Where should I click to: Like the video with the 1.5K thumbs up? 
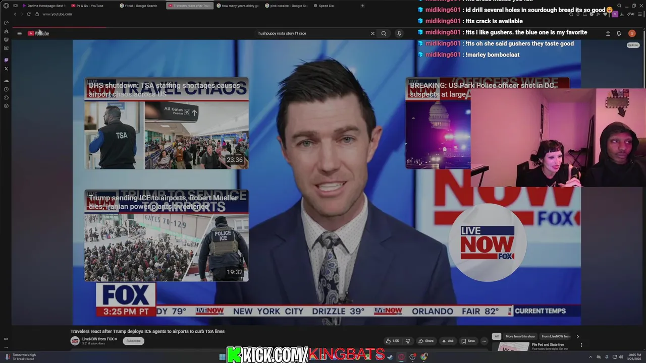pyautogui.click(x=393, y=341)
